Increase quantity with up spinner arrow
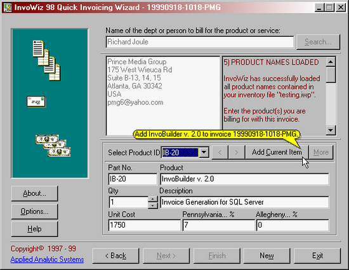This screenshot has height=270, width=349. (153, 199)
